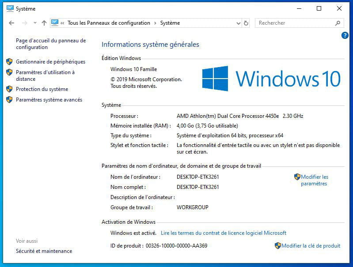353x267 pixels.
Task: Open Page d'accueil du panneau de configuration
Action: tap(51, 44)
